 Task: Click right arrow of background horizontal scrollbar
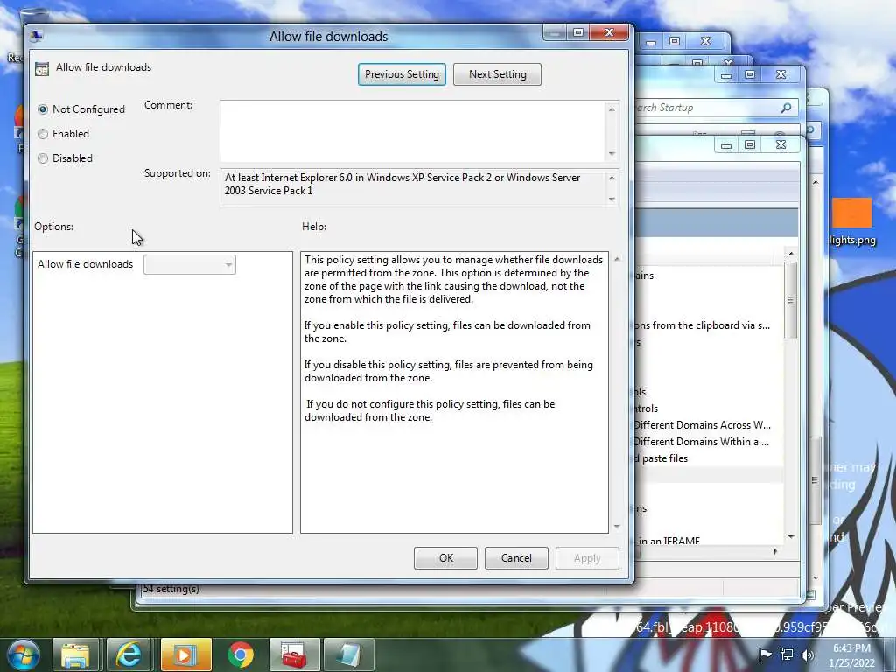775,551
